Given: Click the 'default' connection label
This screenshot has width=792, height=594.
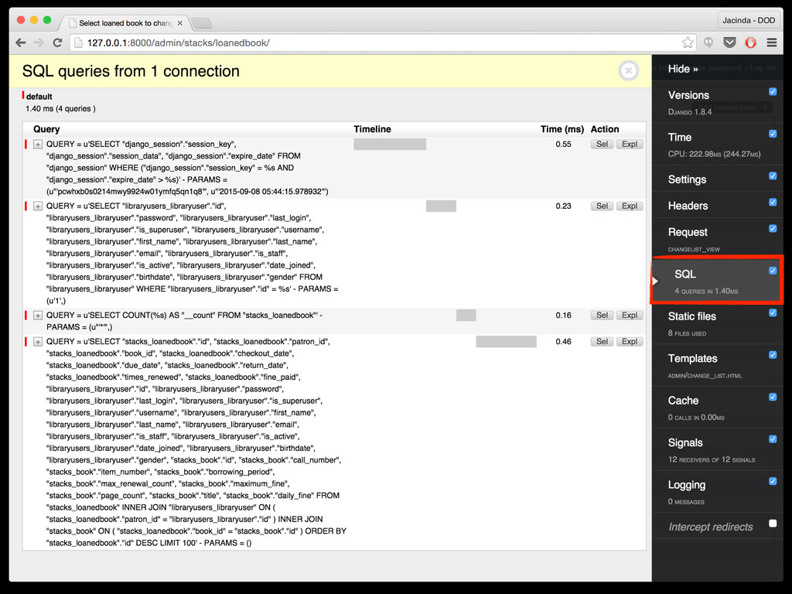Looking at the screenshot, I should [39, 97].
